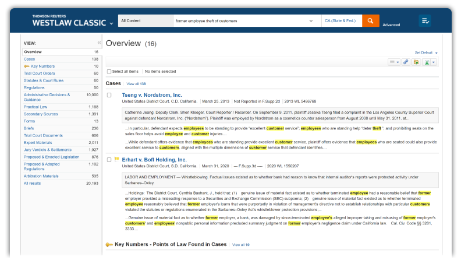The image size is (461, 260).
Task: Open the Advanced search link
Action: point(391,25)
